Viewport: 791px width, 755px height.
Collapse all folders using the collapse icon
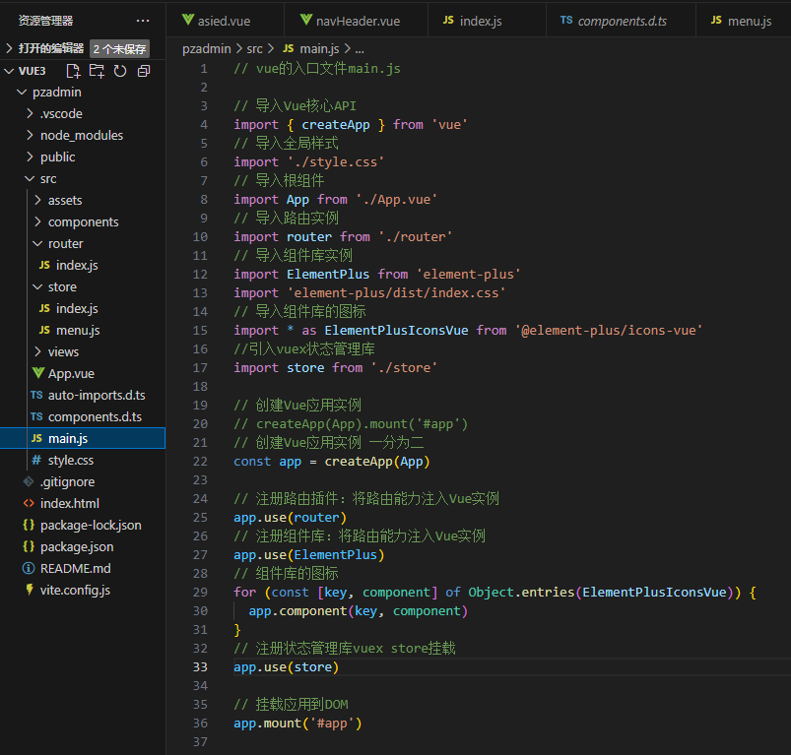pyautogui.click(x=144, y=71)
